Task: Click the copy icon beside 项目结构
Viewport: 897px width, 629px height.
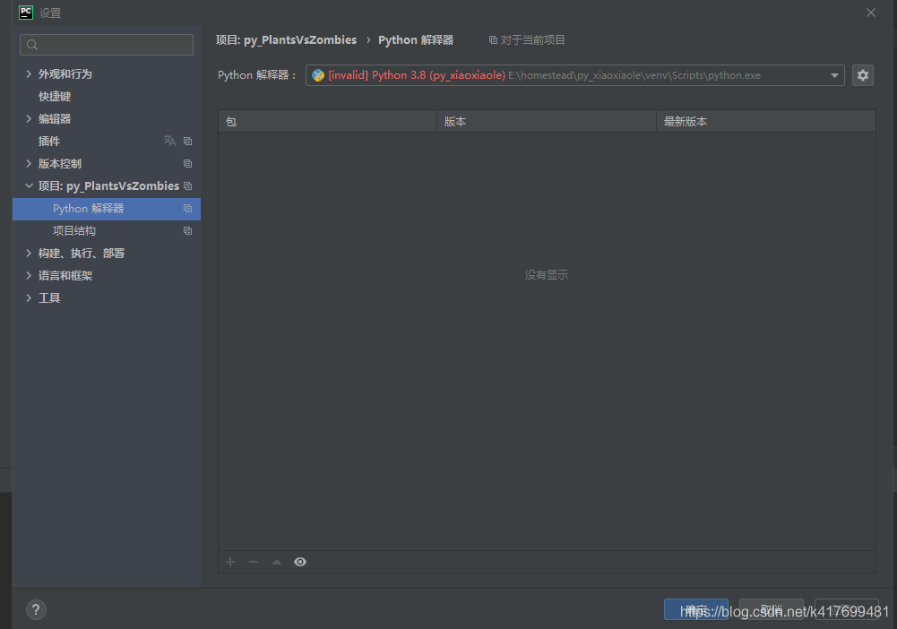Action: 187,230
